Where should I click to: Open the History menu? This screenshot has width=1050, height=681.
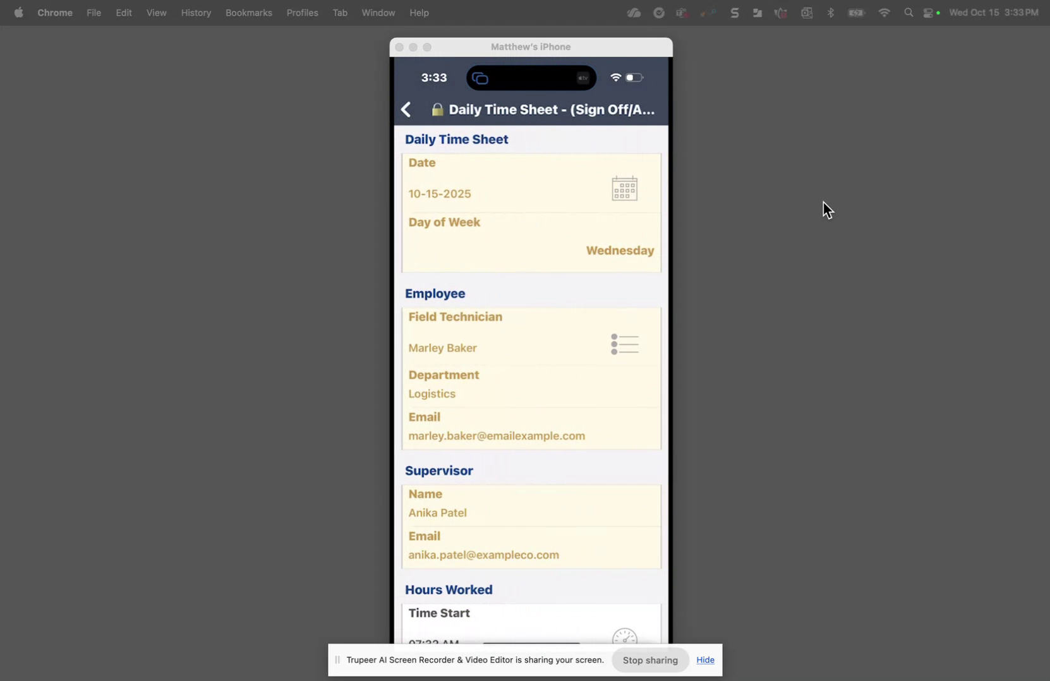(196, 13)
